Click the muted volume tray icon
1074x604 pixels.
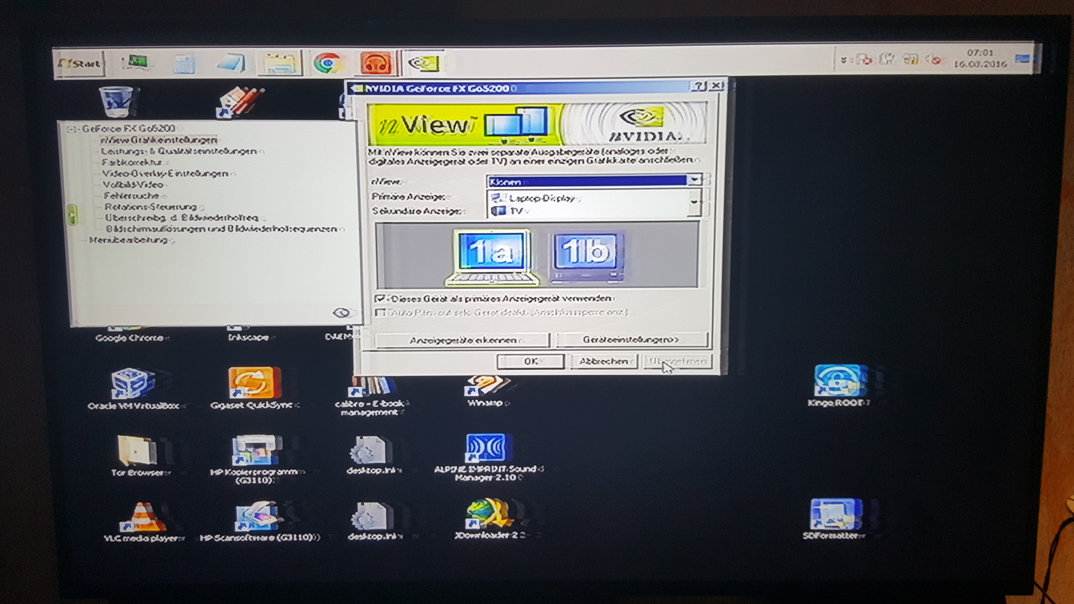coord(934,59)
